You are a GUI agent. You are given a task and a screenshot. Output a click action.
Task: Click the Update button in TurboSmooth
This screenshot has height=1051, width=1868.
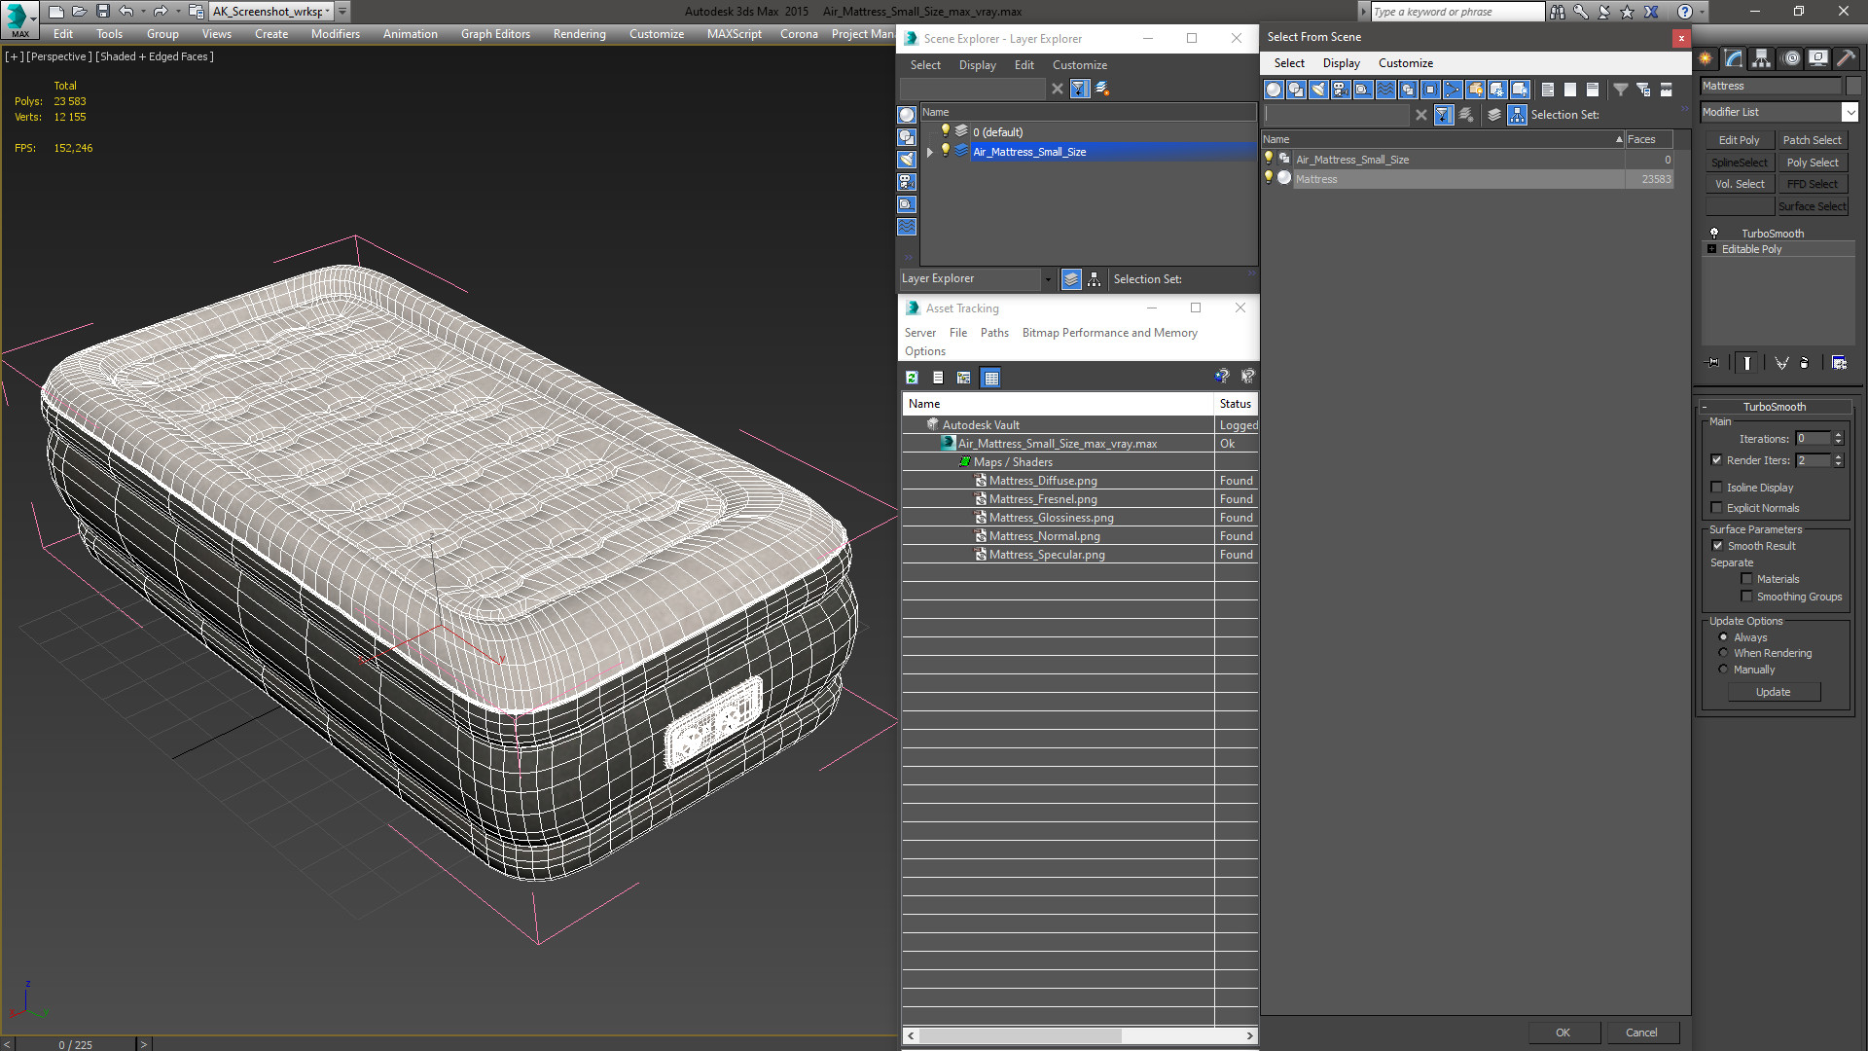click(1772, 692)
